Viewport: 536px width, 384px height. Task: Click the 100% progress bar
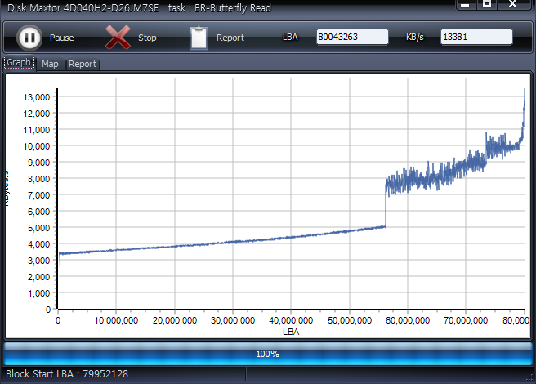tap(268, 354)
